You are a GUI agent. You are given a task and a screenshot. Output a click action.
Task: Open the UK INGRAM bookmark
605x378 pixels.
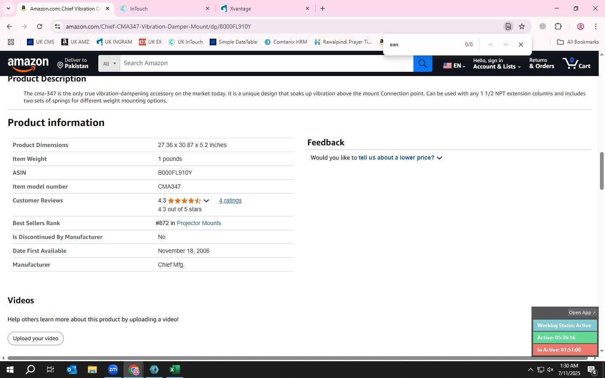coord(114,42)
